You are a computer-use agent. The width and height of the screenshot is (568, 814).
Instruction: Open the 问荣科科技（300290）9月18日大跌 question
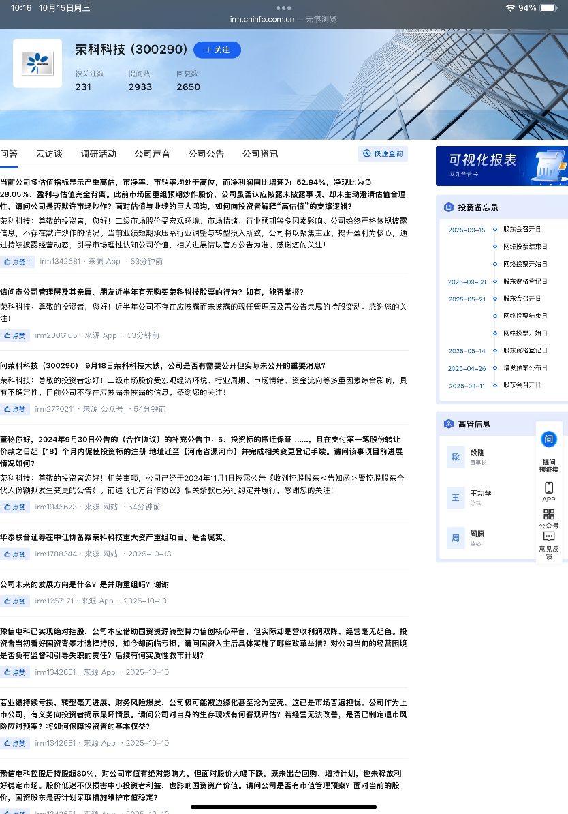(163, 365)
